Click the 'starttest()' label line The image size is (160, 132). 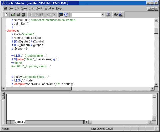click(x=13, y=31)
